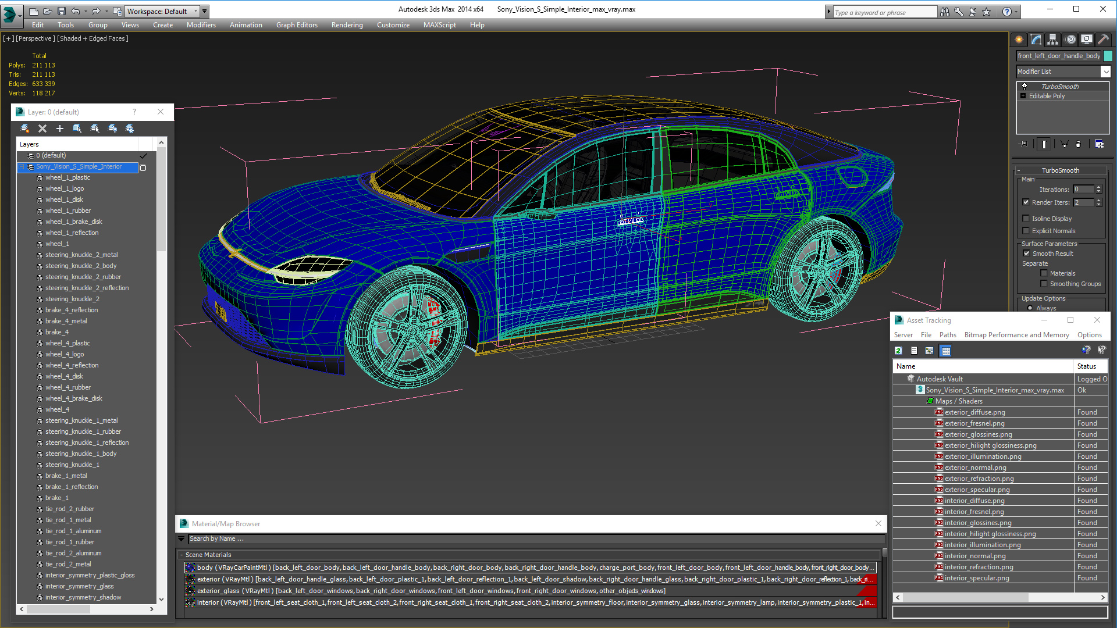Image resolution: width=1117 pixels, height=628 pixels.
Task: Collapse the Scene Materials group
Action: pyautogui.click(x=181, y=555)
